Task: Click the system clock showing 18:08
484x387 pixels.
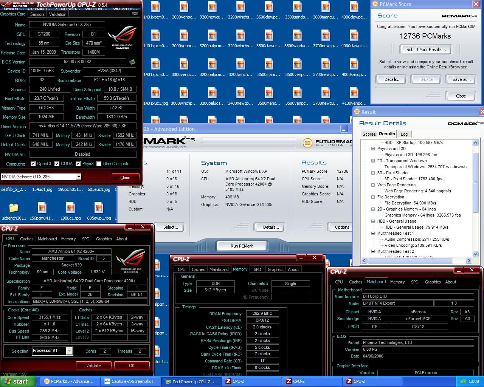Action: (474, 381)
